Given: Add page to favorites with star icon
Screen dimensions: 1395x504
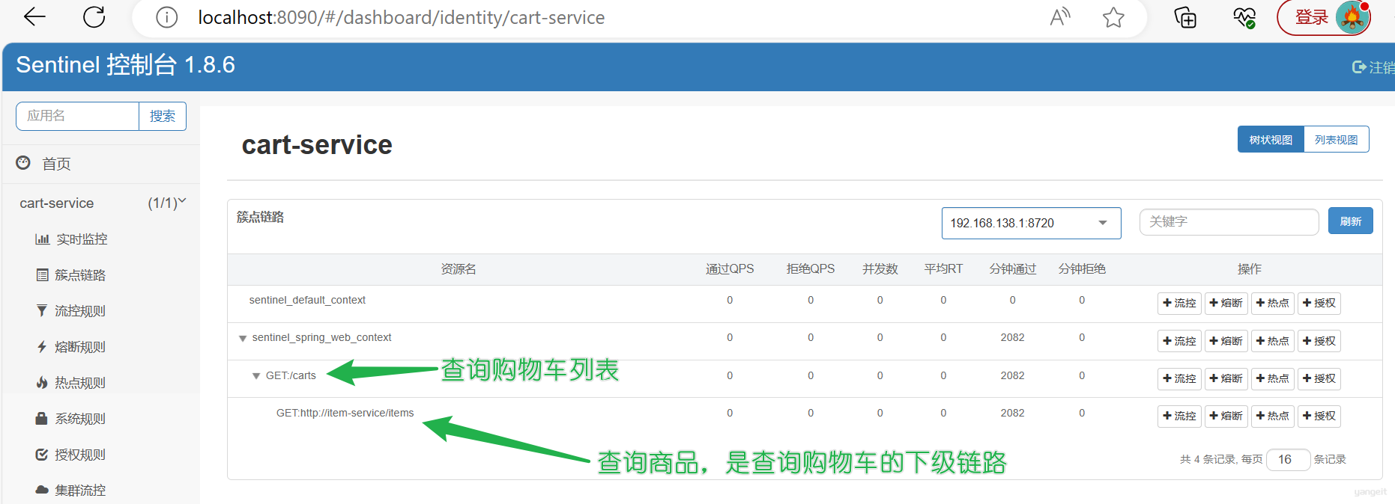Looking at the screenshot, I should pyautogui.click(x=1113, y=17).
